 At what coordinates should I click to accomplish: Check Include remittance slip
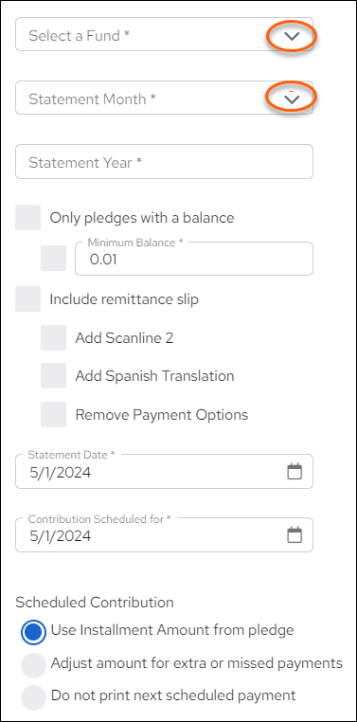28,299
